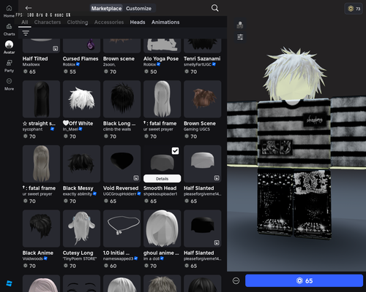Click creator name In_Mael
Viewport: 366px width, 292px height.
click(x=70, y=129)
